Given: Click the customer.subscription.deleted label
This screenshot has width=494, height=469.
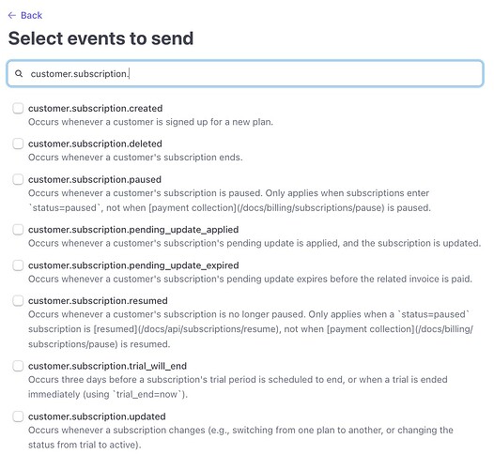Looking at the screenshot, I should click(x=95, y=144).
